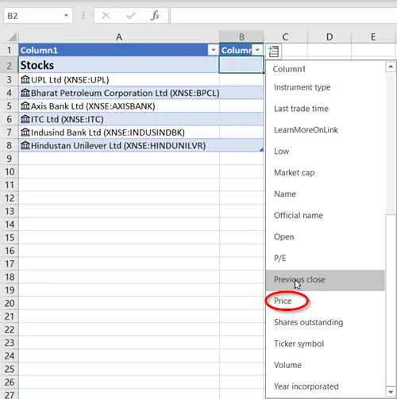Click inside the formula bar input
Screen dimensions: 397x399
coord(283,16)
